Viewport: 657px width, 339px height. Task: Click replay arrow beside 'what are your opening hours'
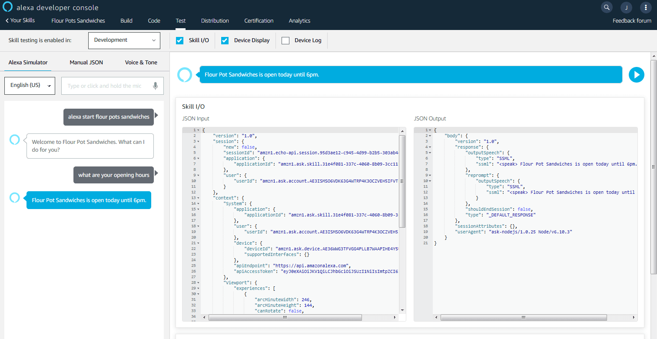pyautogui.click(x=156, y=173)
